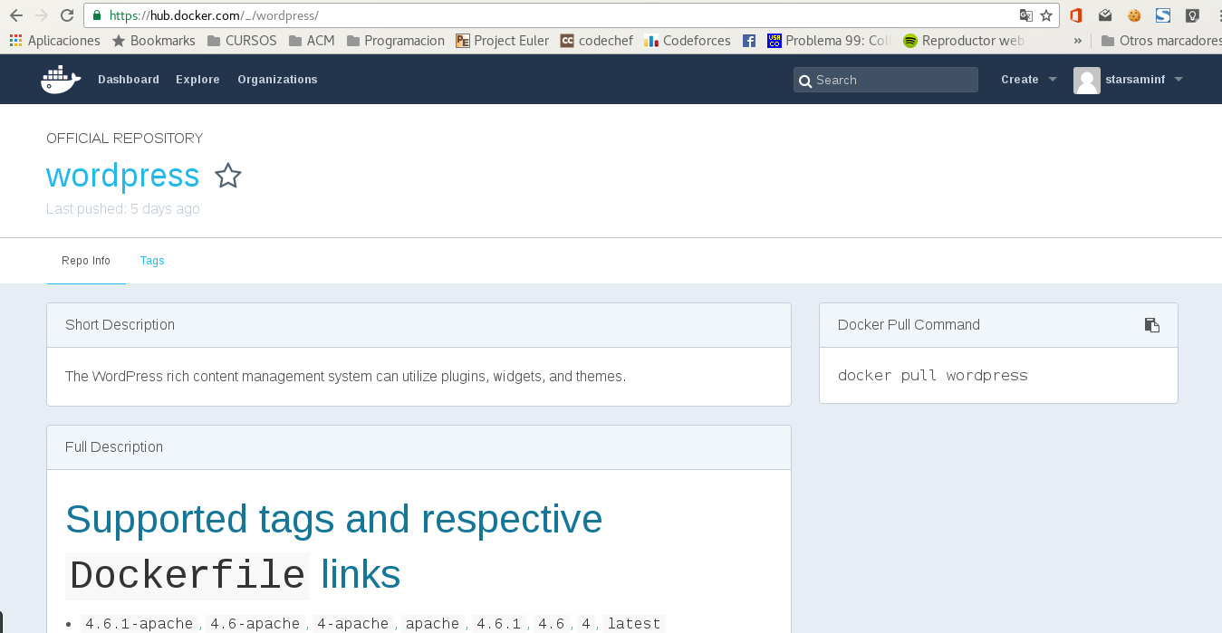Expand hidden bookmarks with double chevron

click(x=1077, y=41)
